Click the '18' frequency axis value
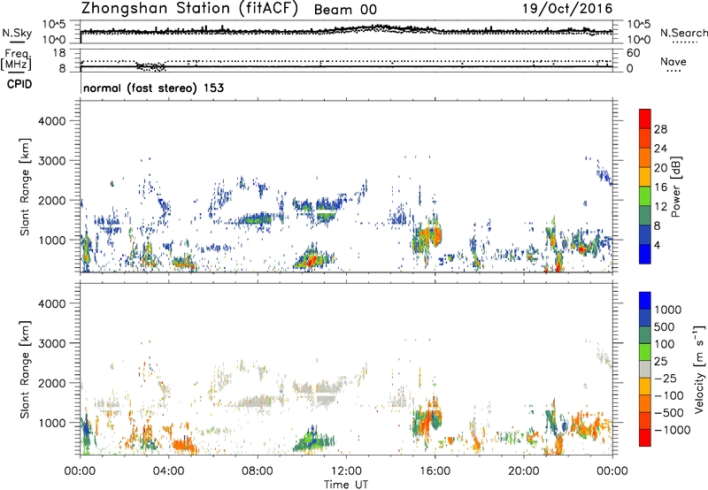Screen dimensions: 708x490 [59, 52]
